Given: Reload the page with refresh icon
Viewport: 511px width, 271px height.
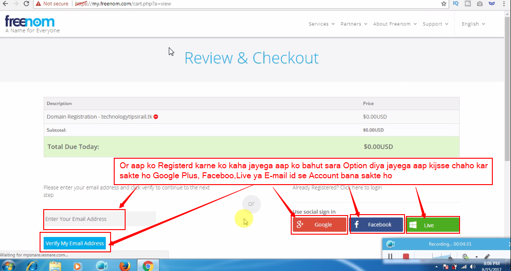Looking at the screenshot, I should (x=26, y=4).
